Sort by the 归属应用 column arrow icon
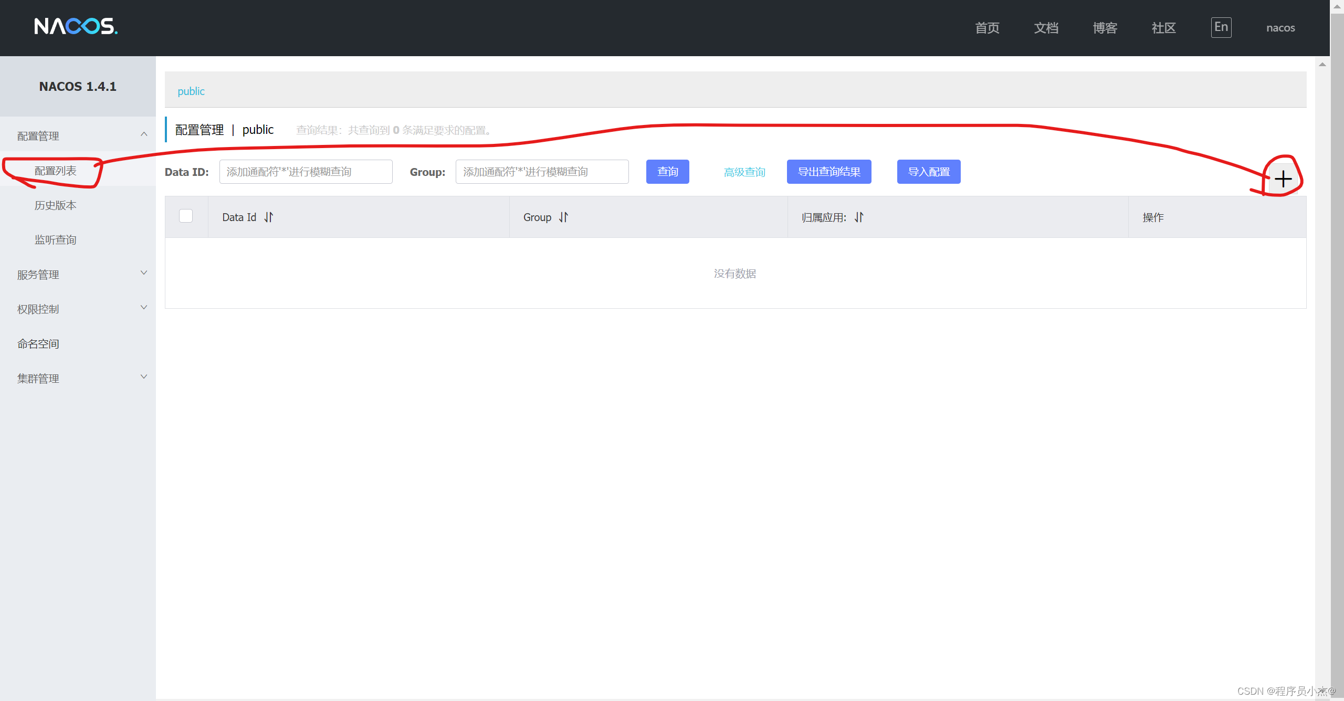Screen dimensions: 1344x701 859,217
